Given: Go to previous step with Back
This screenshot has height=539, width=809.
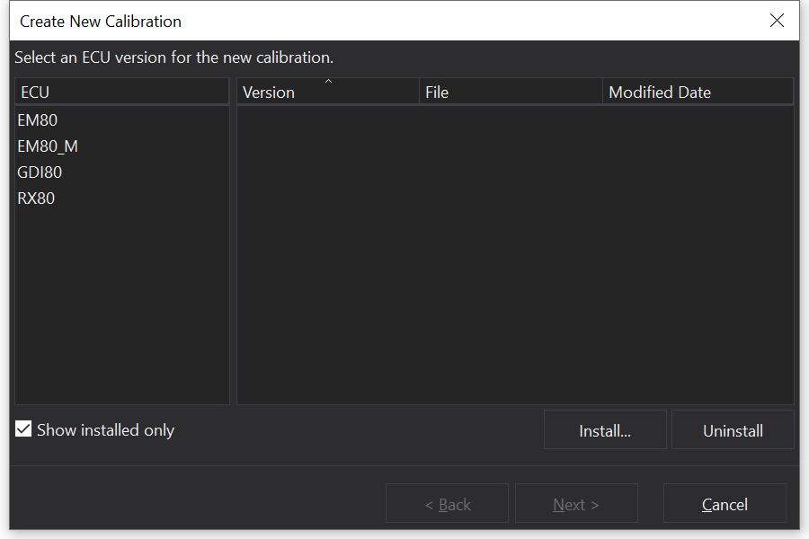Looking at the screenshot, I should coord(447,505).
